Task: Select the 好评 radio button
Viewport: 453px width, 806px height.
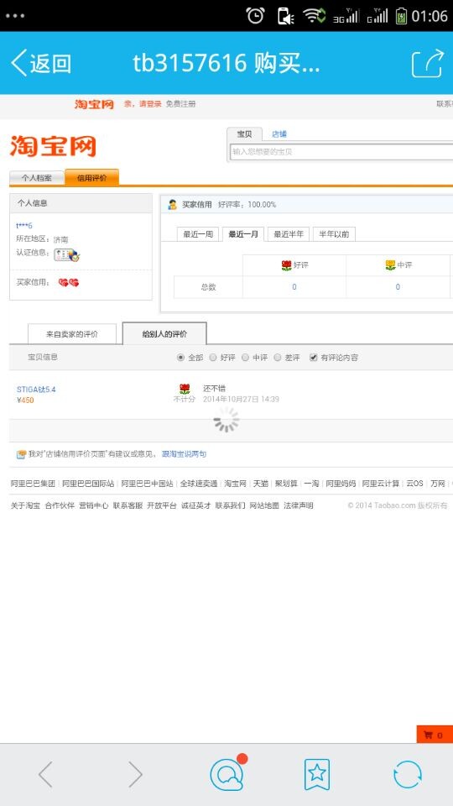Action: (x=212, y=358)
